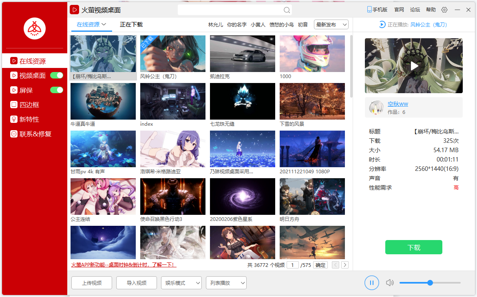477x297 pixels.
Task: Toggle the 屏保 switch
Action: (57, 90)
